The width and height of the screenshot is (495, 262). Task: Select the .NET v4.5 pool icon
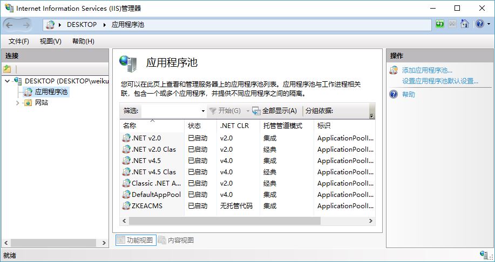click(x=126, y=160)
